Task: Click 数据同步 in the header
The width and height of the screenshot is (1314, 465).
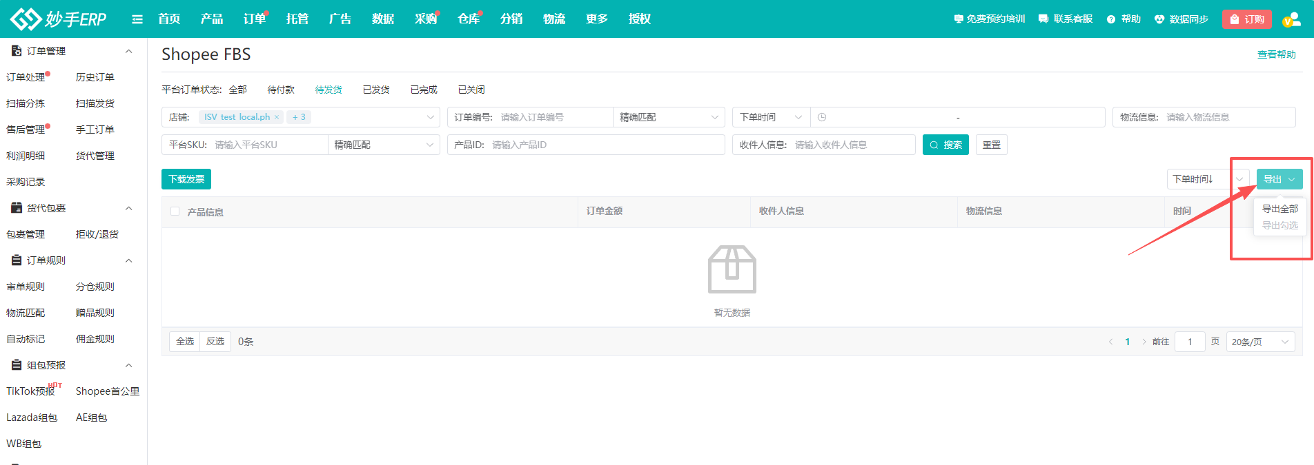Action: click(x=1181, y=19)
